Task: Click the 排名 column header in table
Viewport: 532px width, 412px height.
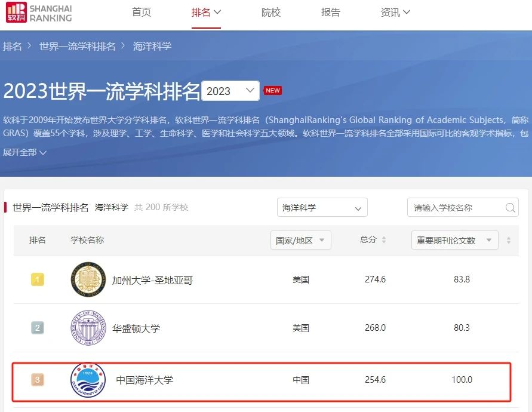Action: click(x=38, y=240)
